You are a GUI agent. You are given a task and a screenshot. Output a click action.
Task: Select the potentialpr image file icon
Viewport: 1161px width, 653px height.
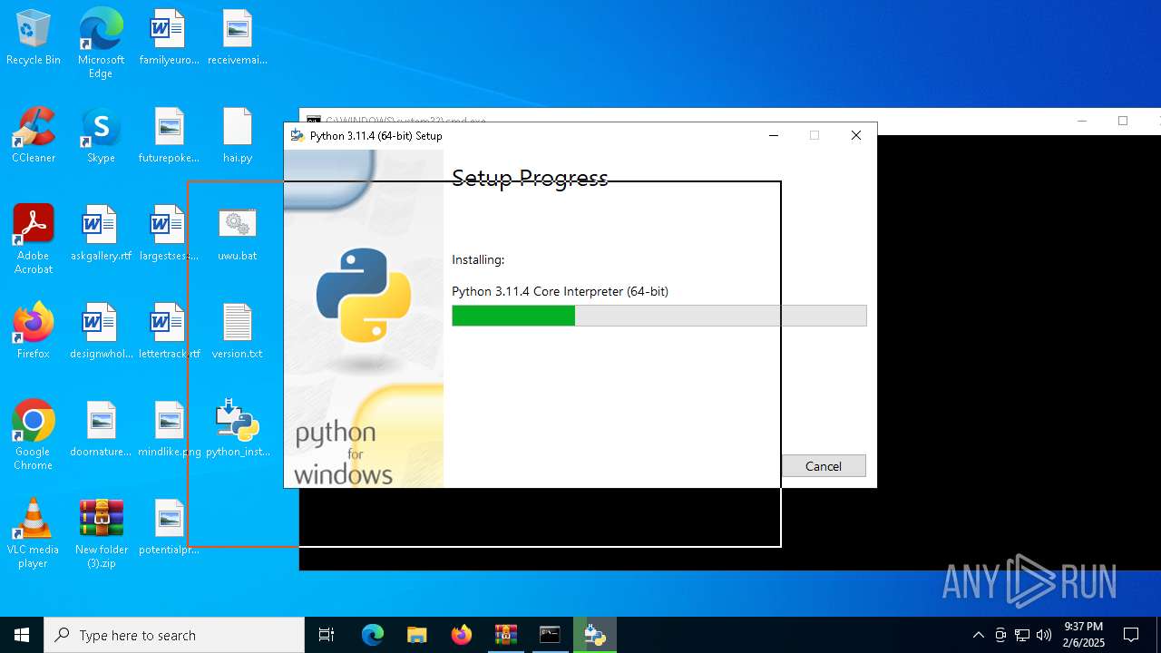point(169,528)
